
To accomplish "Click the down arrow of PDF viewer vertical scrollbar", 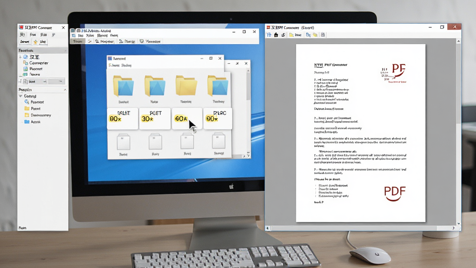I will [458, 224].
